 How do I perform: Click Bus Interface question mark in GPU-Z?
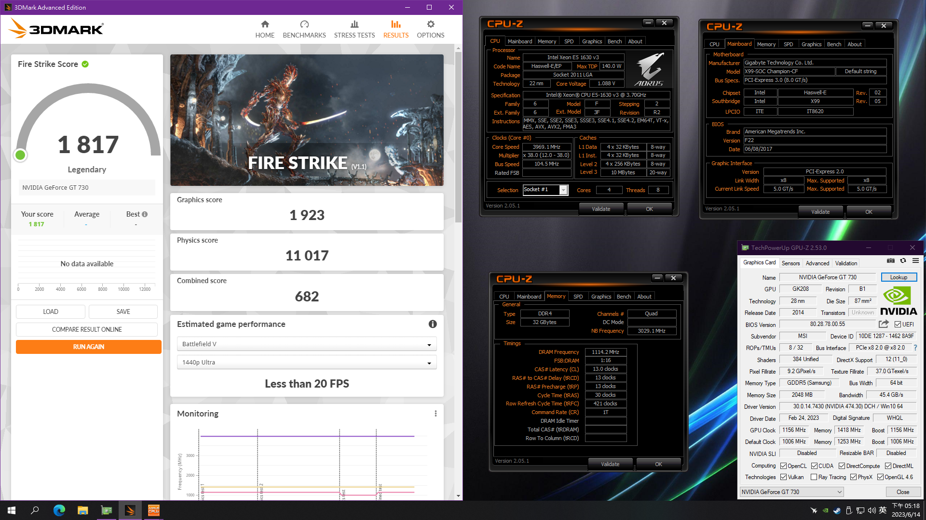(915, 348)
